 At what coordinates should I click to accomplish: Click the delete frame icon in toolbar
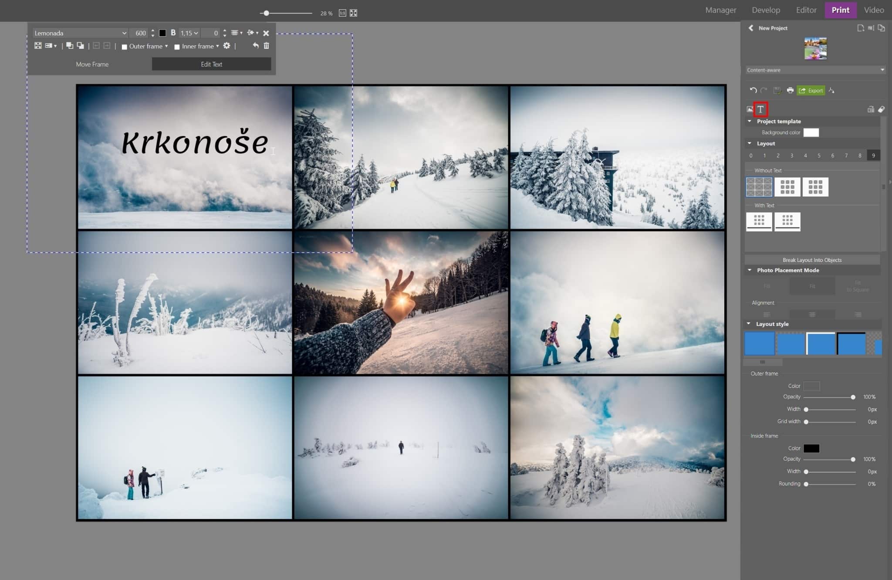coord(267,45)
